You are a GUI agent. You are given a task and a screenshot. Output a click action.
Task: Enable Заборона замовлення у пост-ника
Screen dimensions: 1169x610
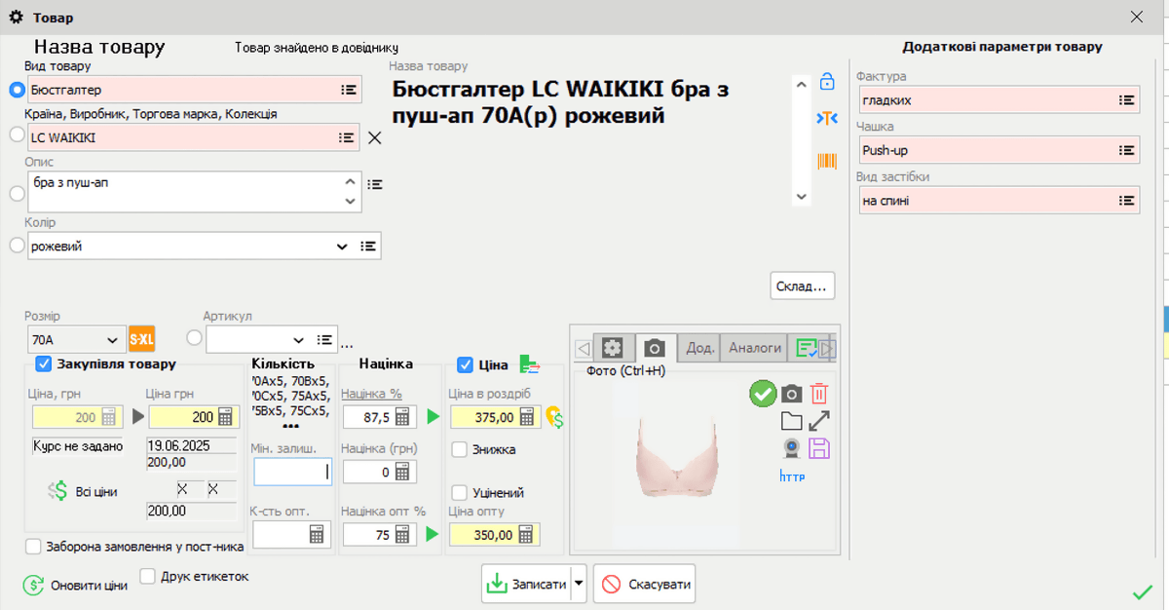click(33, 548)
